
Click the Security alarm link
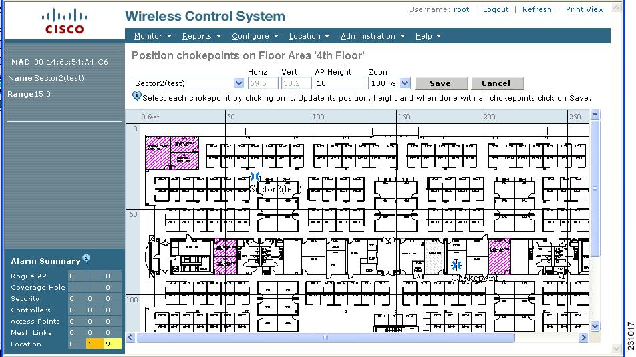click(x=25, y=299)
